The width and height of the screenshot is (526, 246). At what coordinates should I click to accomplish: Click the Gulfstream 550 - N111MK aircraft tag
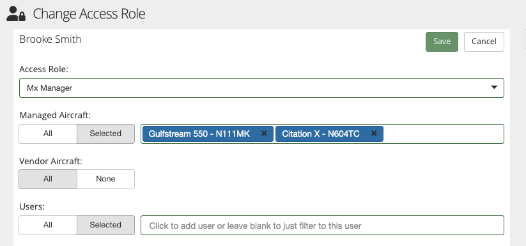click(199, 134)
